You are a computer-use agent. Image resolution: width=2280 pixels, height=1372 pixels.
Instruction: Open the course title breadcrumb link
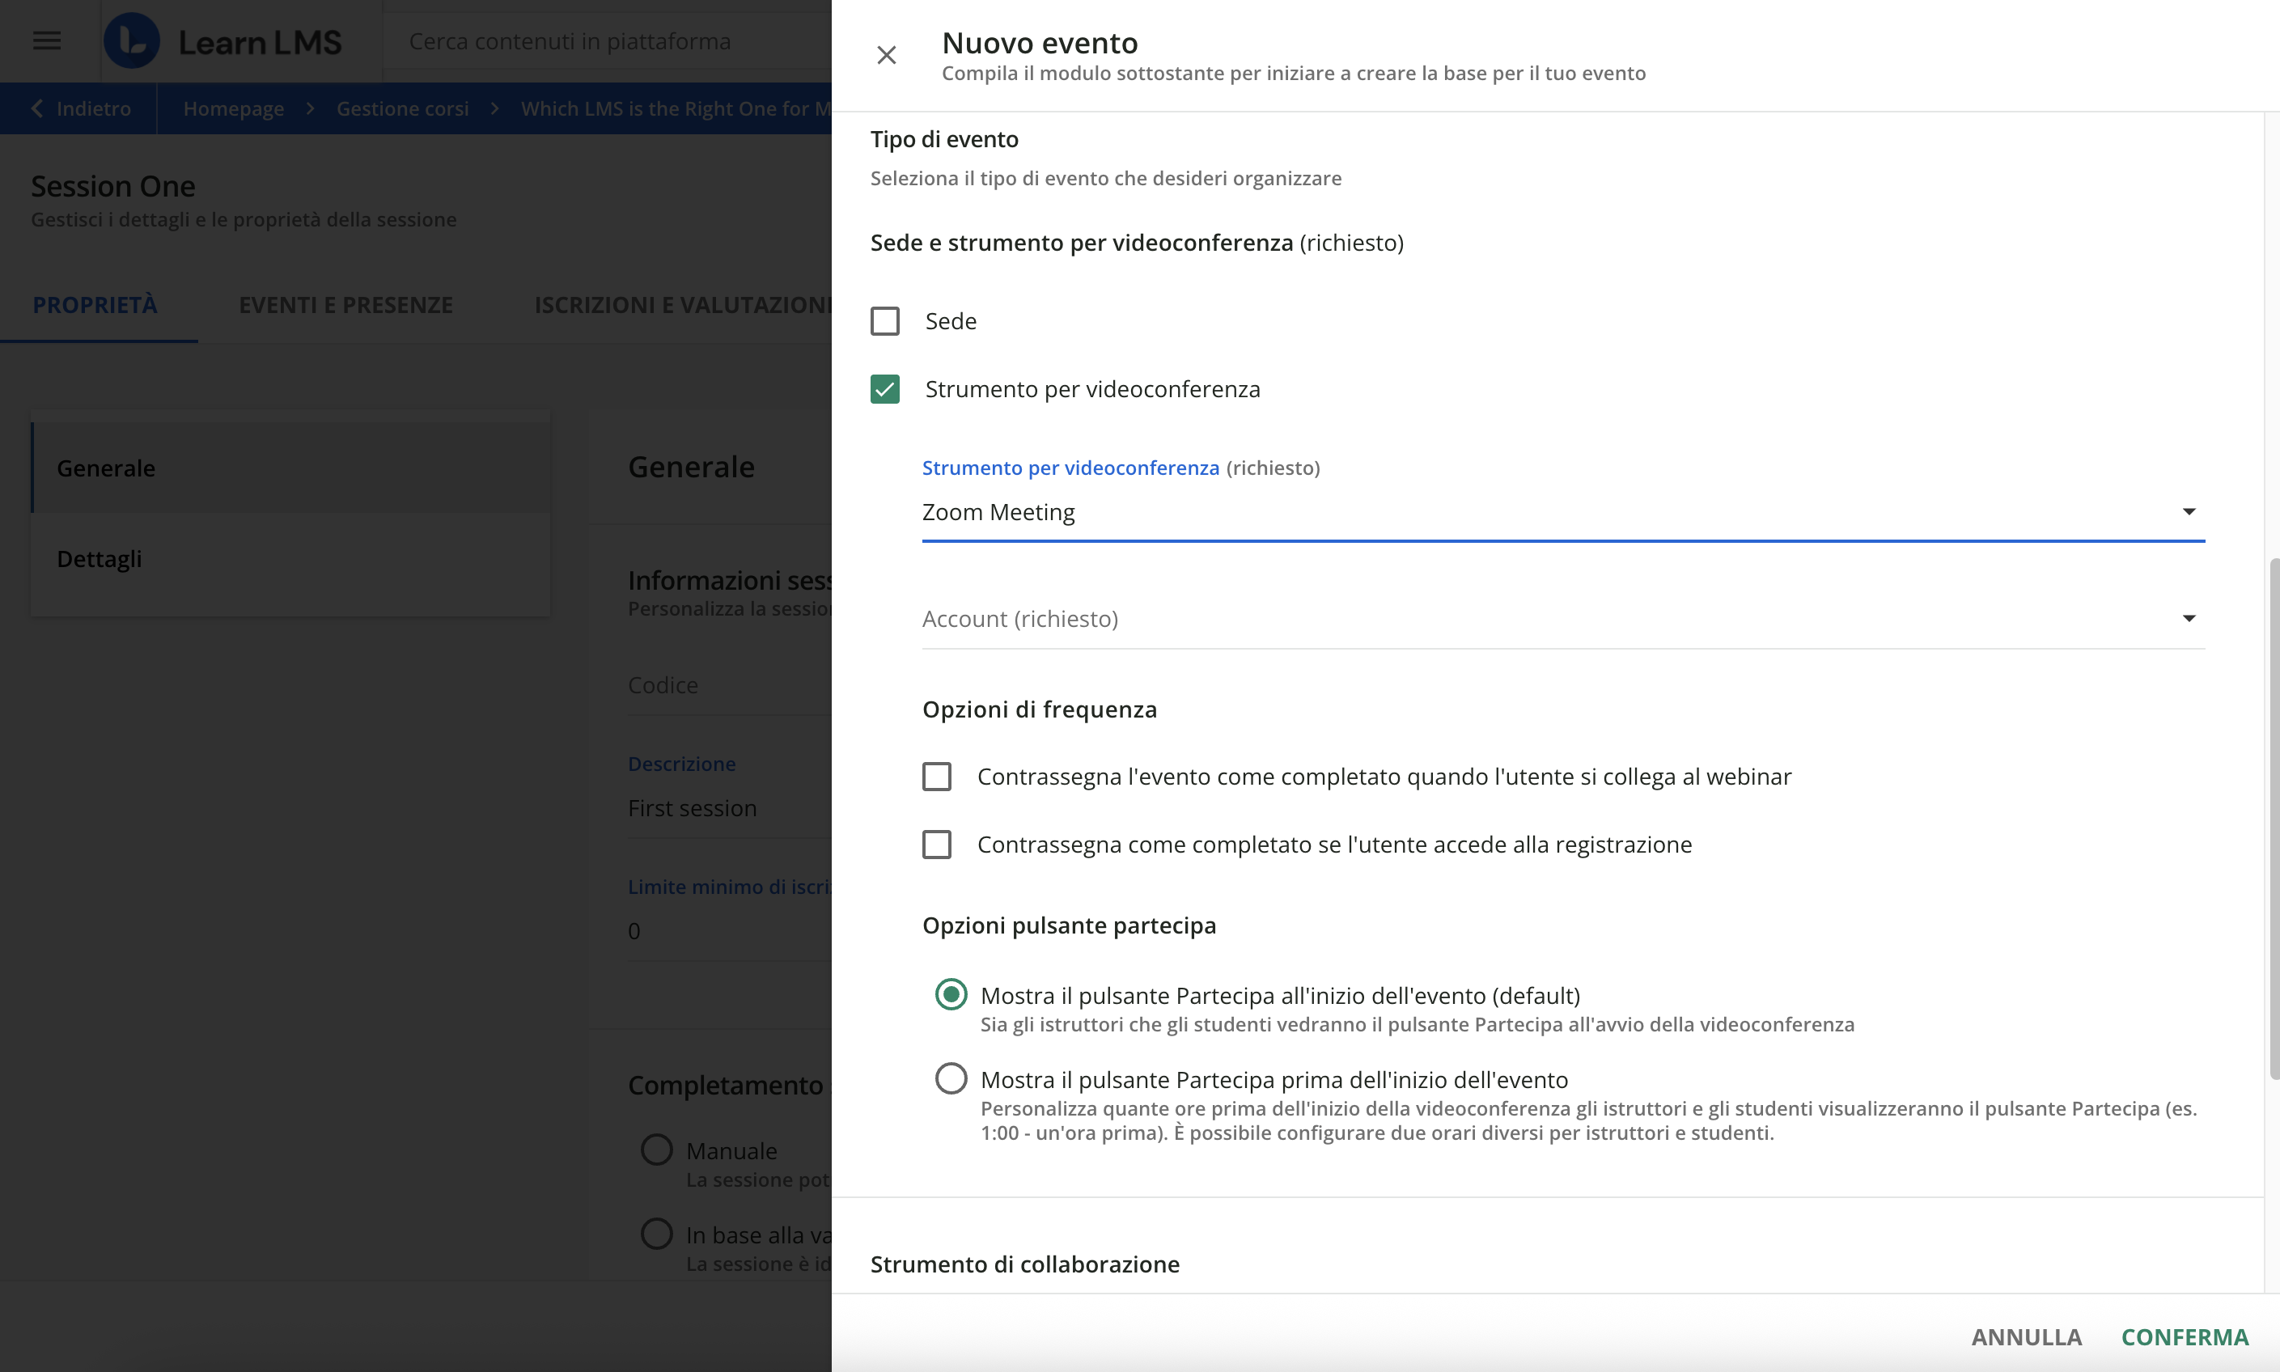(x=676, y=108)
